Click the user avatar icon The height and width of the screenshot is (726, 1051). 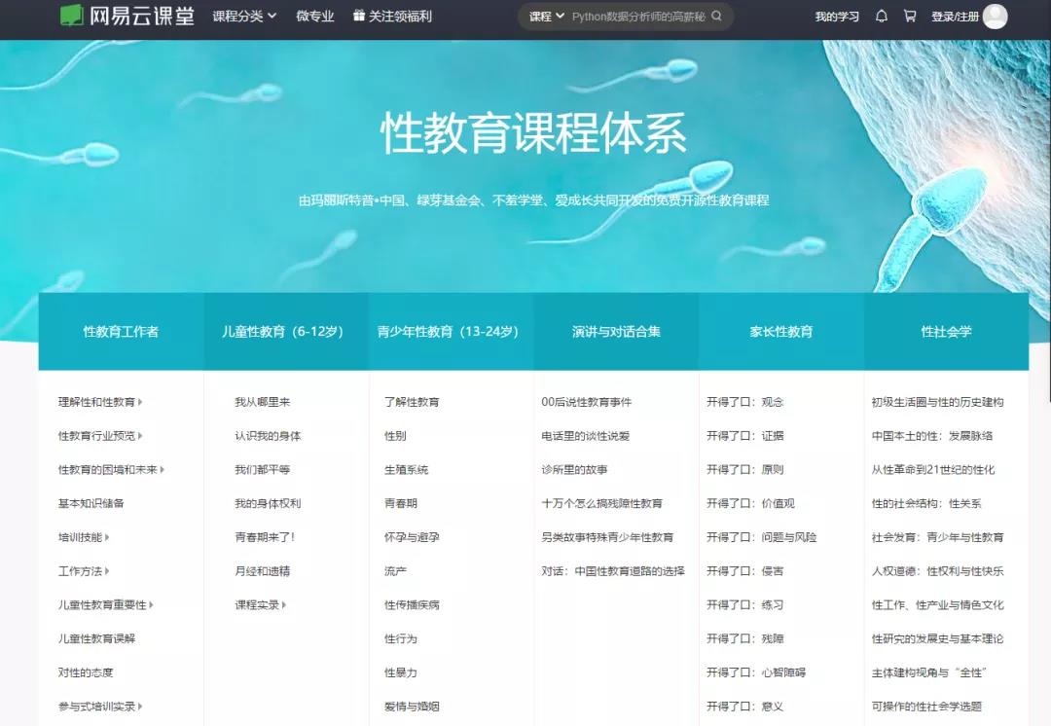tap(995, 17)
